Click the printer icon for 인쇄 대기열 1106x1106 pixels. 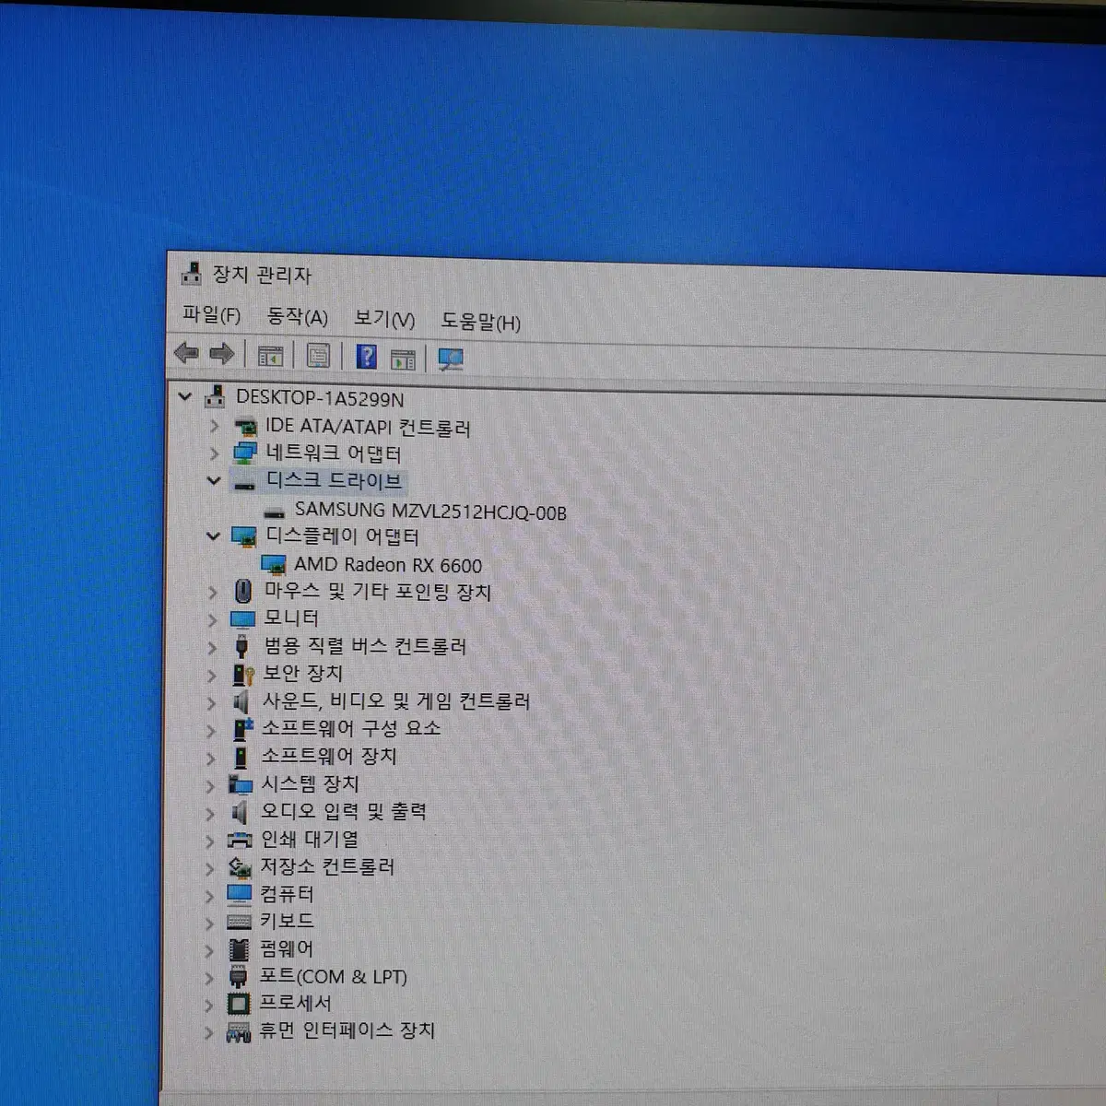[x=240, y=840]
